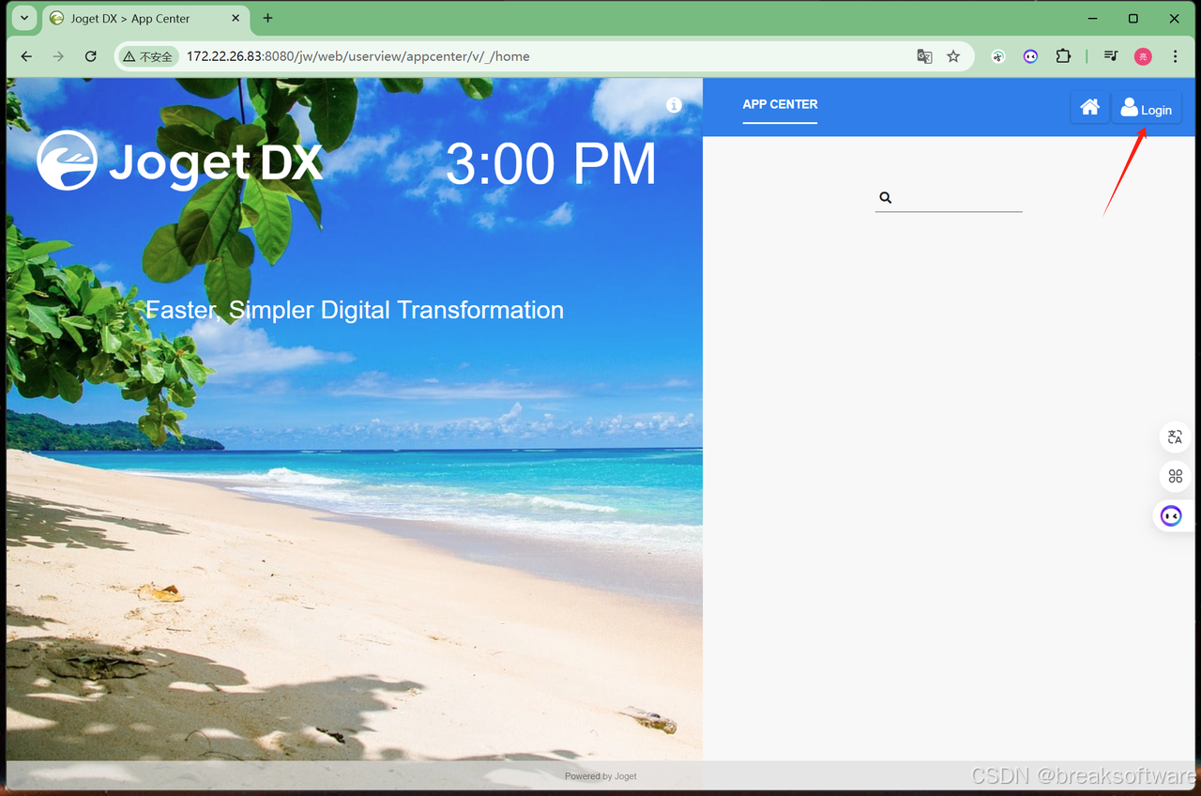This screenshot has height=796, width=1201.
Task: Open the Extensions puzzle icon
Action: click(x=1063, y=56)
